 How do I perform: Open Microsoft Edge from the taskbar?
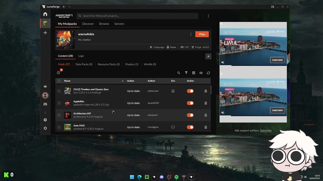pyautogui.click(x=139, y=177)
